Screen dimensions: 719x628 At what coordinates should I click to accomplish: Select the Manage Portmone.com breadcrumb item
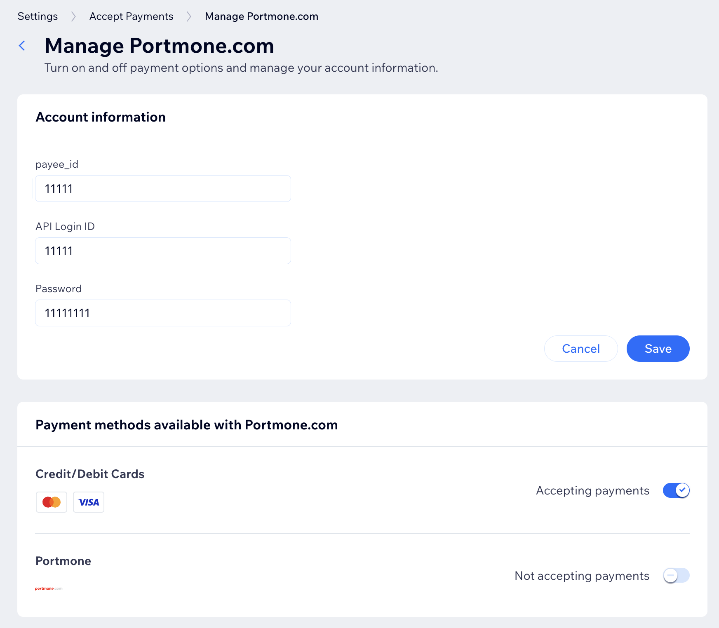click(x=261, y=16)
